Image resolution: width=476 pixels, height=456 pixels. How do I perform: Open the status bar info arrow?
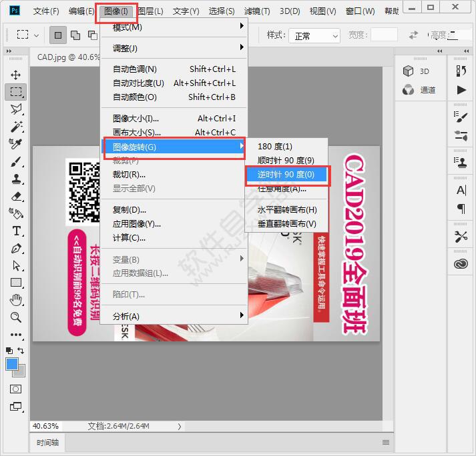(x=180, y=427)
